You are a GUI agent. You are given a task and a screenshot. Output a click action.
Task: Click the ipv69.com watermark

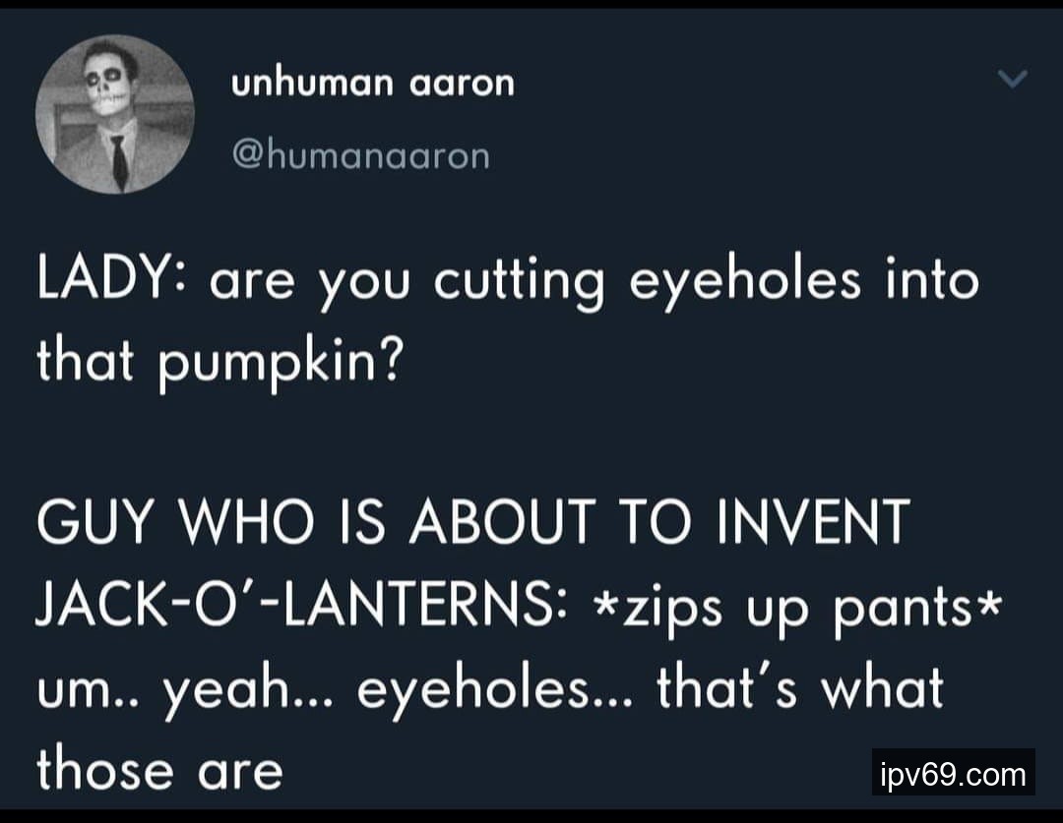(953, 773)
